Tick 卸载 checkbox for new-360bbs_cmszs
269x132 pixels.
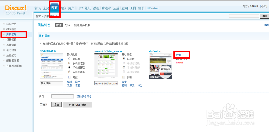click(x=124, y=77)
